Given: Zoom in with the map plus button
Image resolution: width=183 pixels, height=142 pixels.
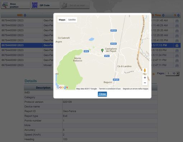Looking at the screenshot, I should tap(145, 78).
